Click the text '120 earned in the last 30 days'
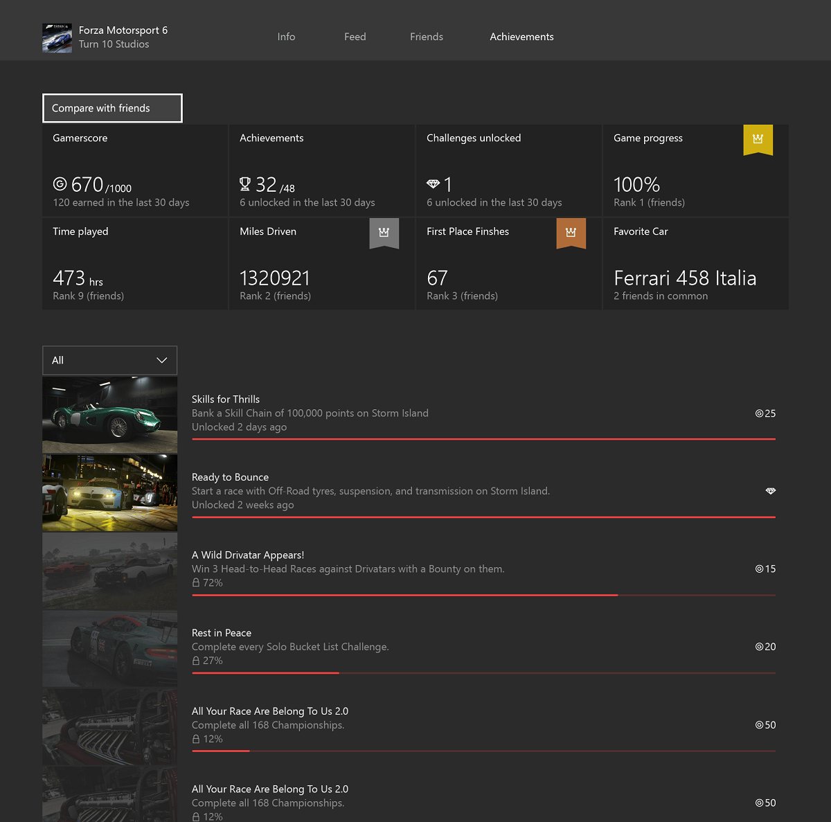 [x=121, y=203]
